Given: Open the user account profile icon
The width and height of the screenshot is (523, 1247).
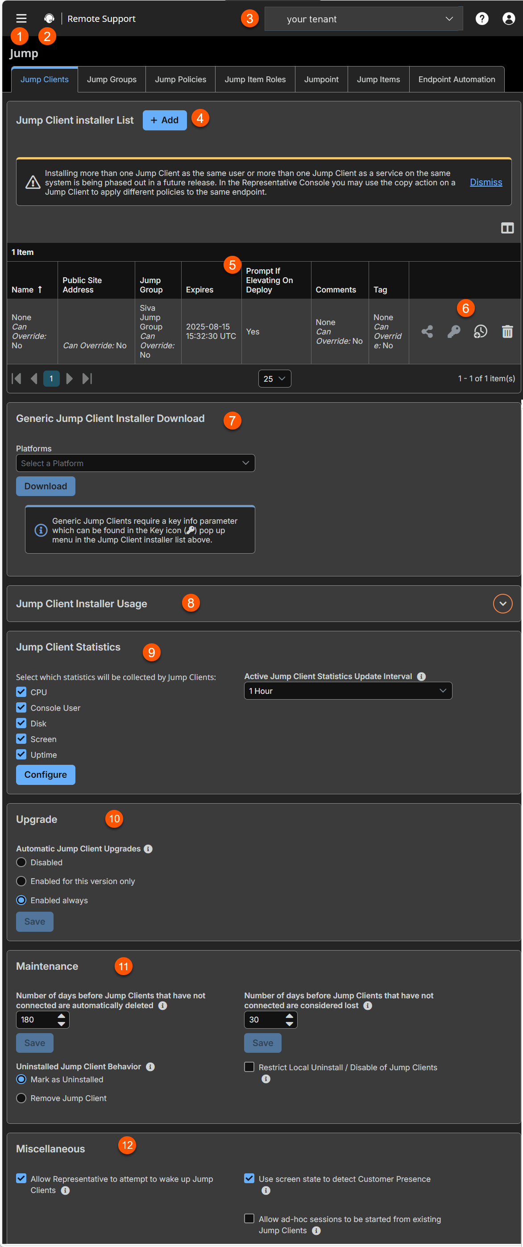Looking at the screenshot, I should tap(508, 18).
